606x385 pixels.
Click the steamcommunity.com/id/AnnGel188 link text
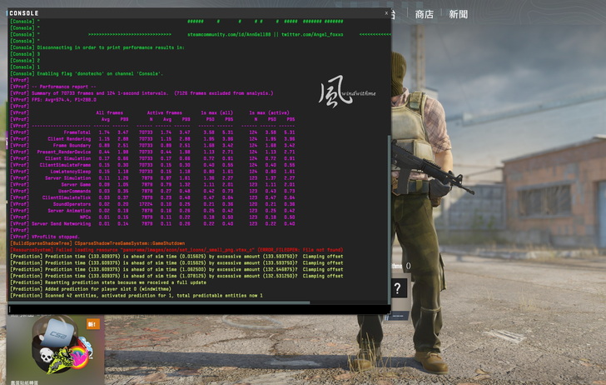click(229, 34)
